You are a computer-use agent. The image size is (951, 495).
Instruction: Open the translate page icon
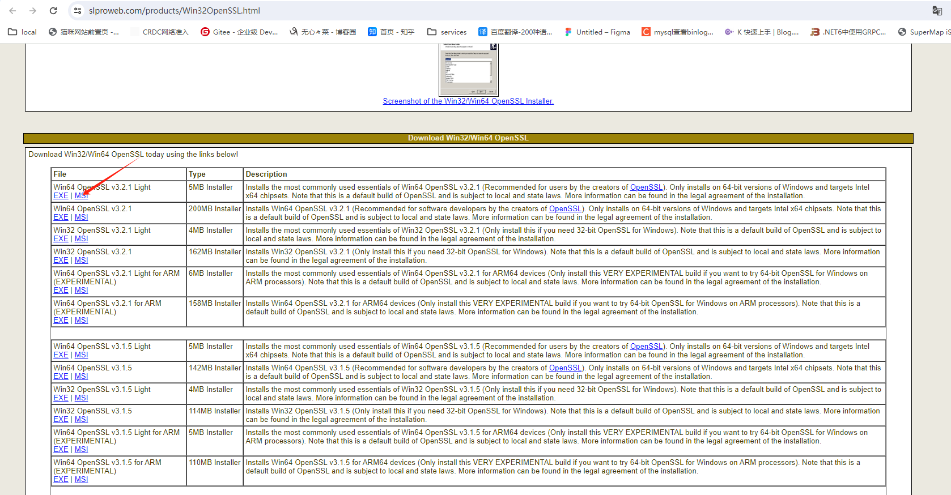click(937, 11)
